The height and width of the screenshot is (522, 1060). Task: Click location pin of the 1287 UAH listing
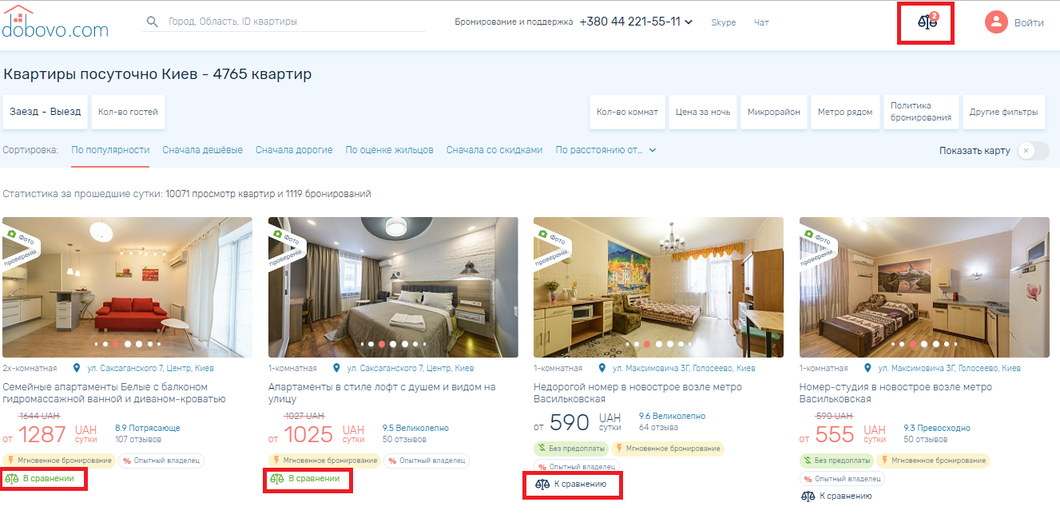pyautogui.click(x=77, y=368)
